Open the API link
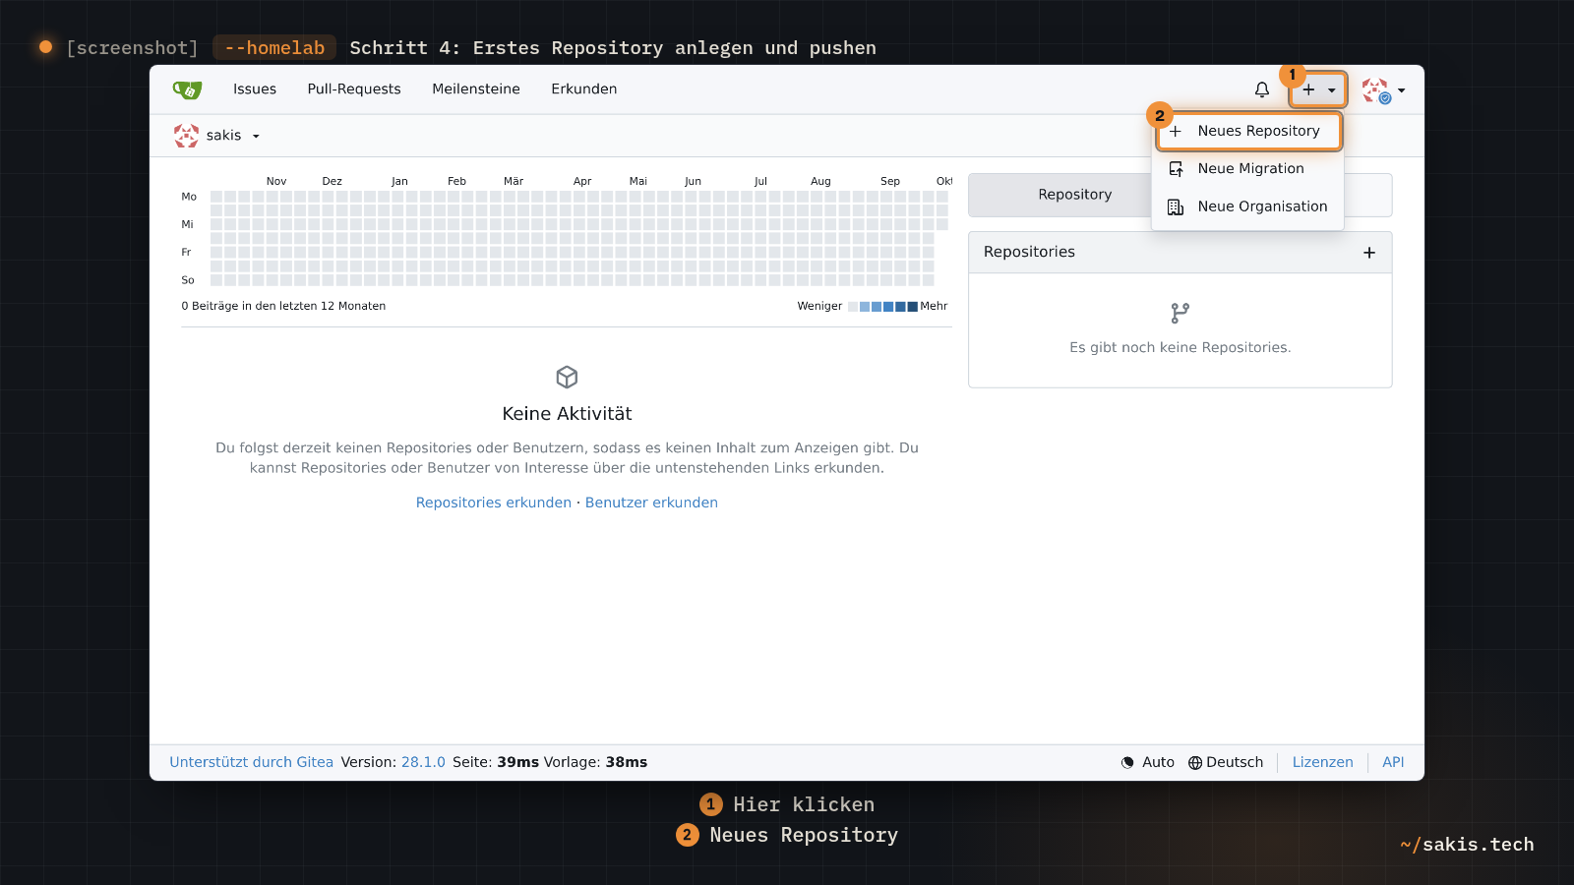The height and width of the screenshot is (885, 1574). pyautogui.click(x=1393, y=762)
